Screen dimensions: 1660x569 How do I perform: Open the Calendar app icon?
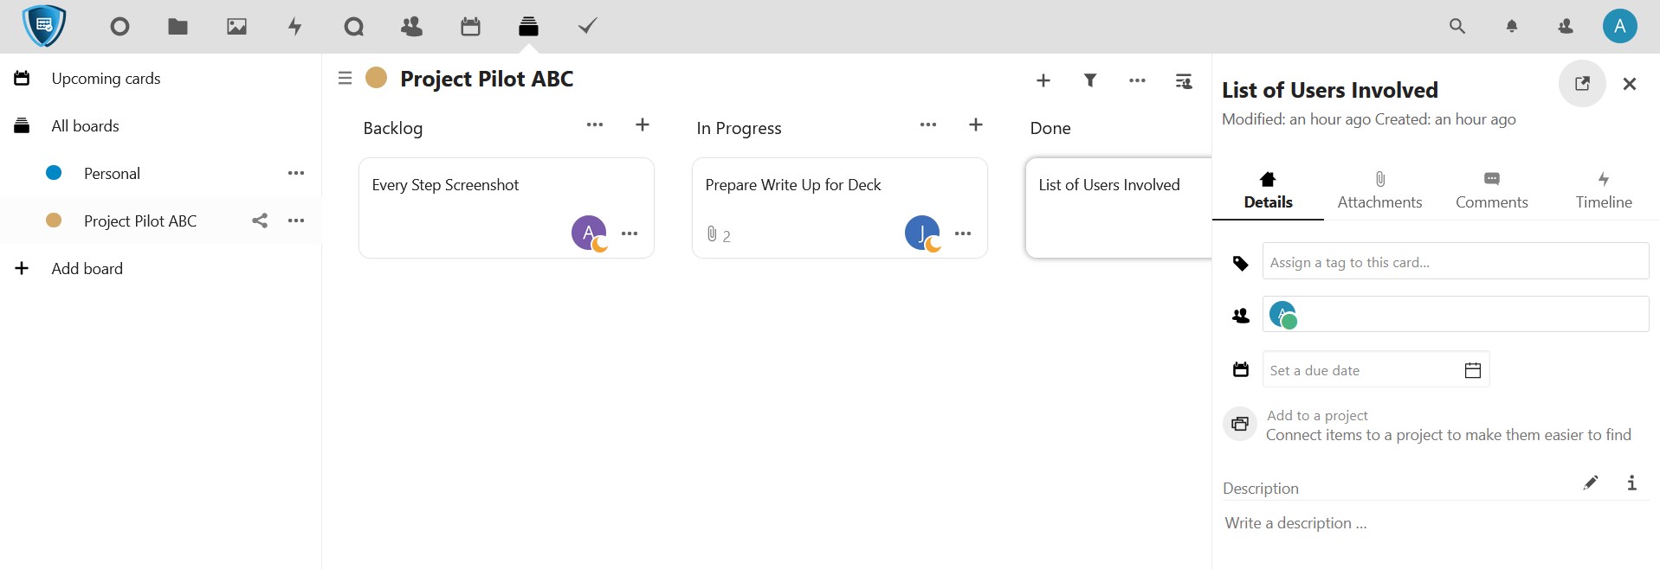(470, 27)
